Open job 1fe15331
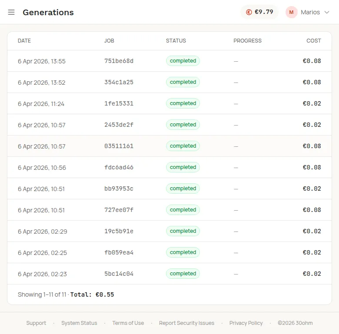Viewport: 339px width, 334px height. [119, 103]
